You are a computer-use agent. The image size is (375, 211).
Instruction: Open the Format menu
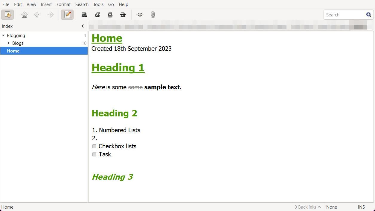pos(63,4)
